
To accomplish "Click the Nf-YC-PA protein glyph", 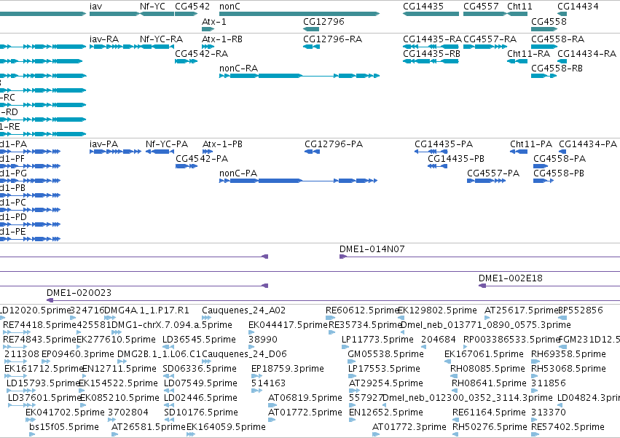I will [x=160, y=152].
